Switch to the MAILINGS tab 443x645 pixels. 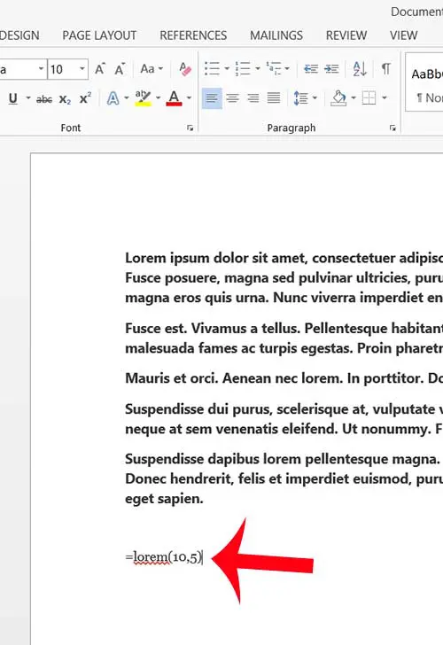click(x=276, y=35)
